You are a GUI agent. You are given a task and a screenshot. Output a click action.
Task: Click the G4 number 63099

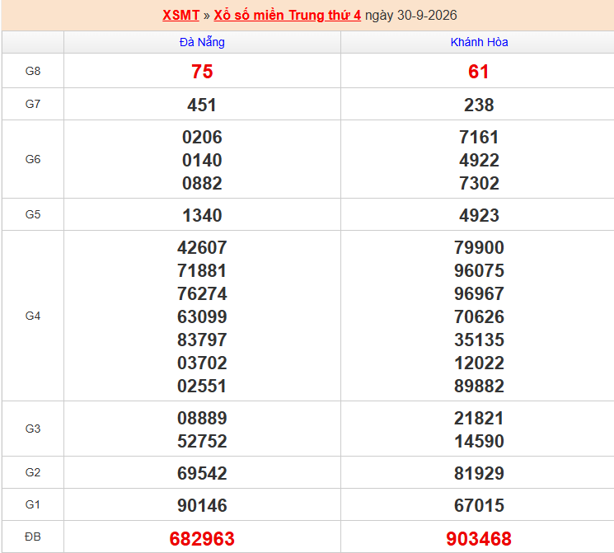(202, 316)
